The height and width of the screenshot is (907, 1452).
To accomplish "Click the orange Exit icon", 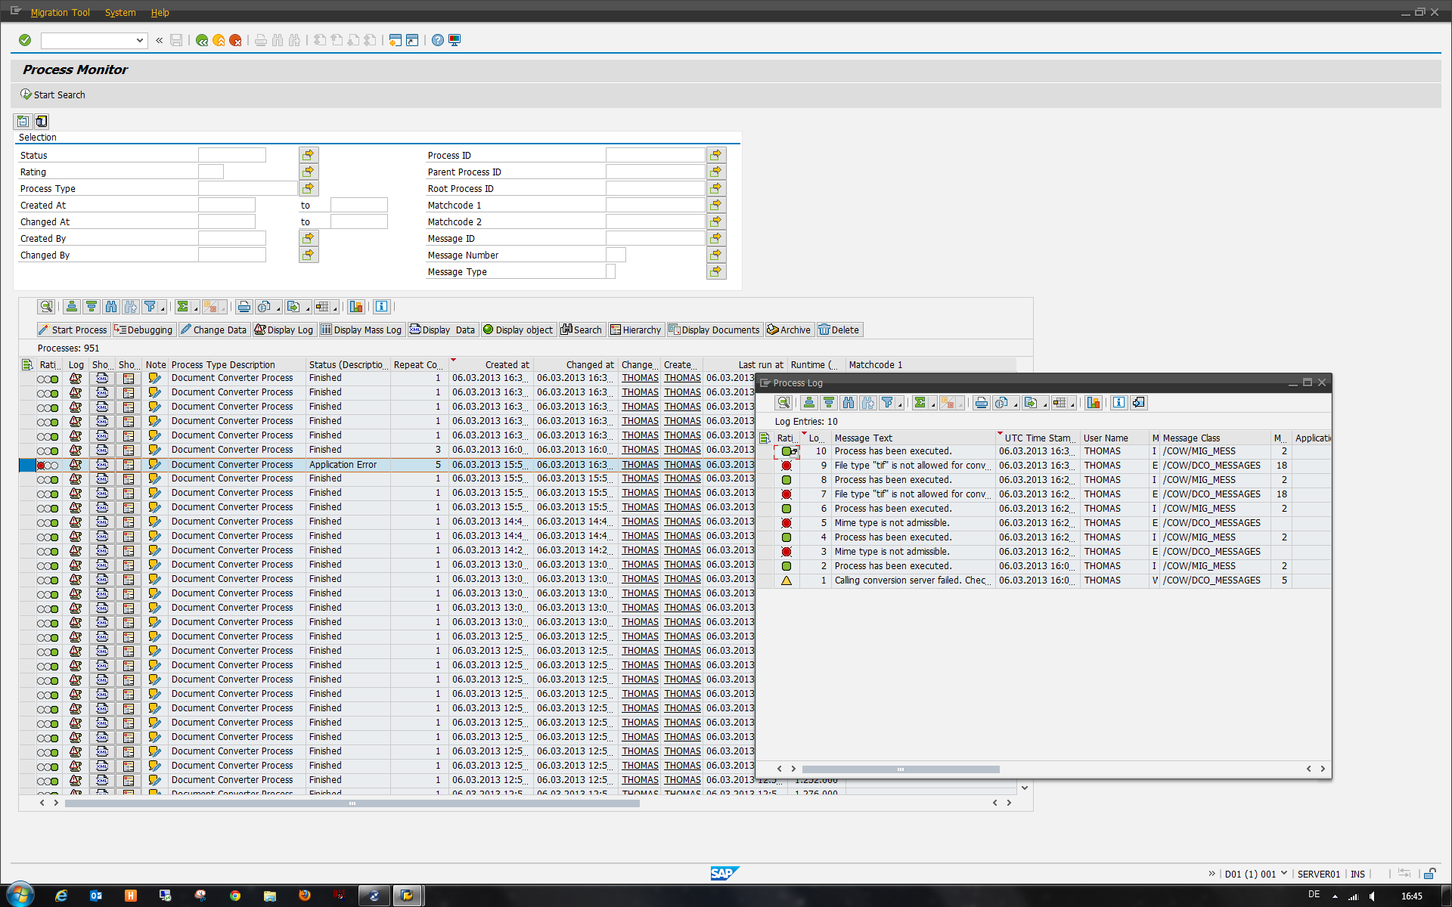I will click(219, 40).
